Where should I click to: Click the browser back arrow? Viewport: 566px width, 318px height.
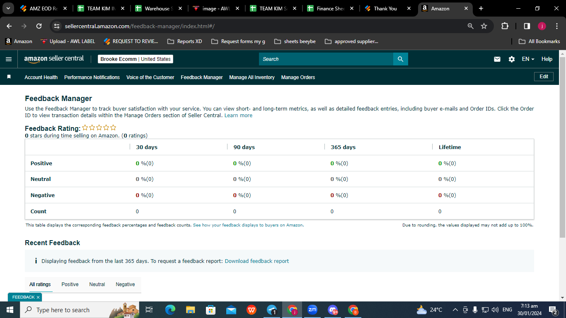[x=9, y=26]
